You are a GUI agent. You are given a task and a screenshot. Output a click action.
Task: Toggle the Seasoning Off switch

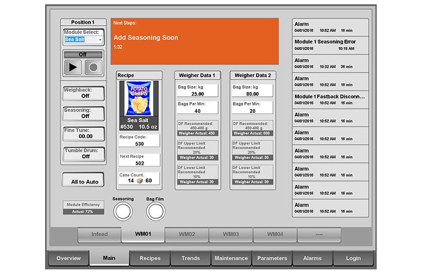[84, 113]
